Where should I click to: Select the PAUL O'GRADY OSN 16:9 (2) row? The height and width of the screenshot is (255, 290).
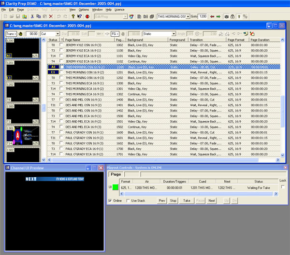point(163,138)
